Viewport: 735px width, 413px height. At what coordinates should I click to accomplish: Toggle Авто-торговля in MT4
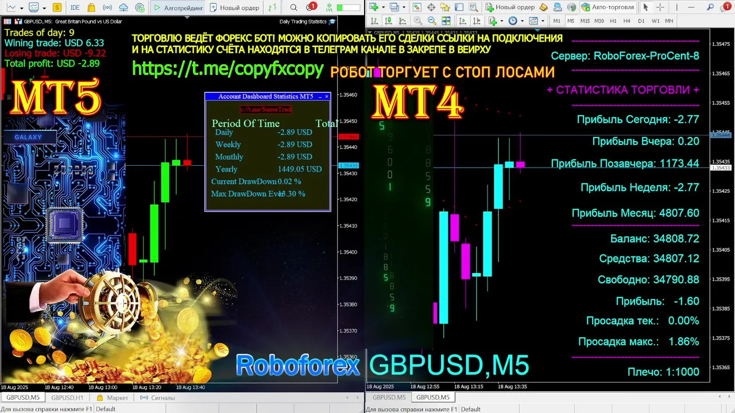tap(607, 7)
